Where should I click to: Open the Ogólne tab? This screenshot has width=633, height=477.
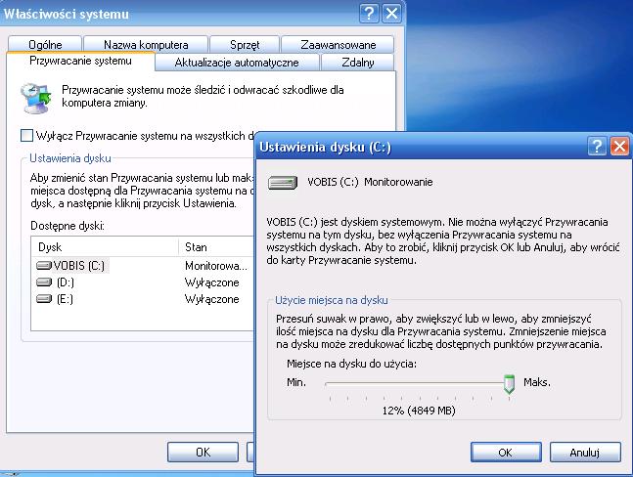[45, 44]
